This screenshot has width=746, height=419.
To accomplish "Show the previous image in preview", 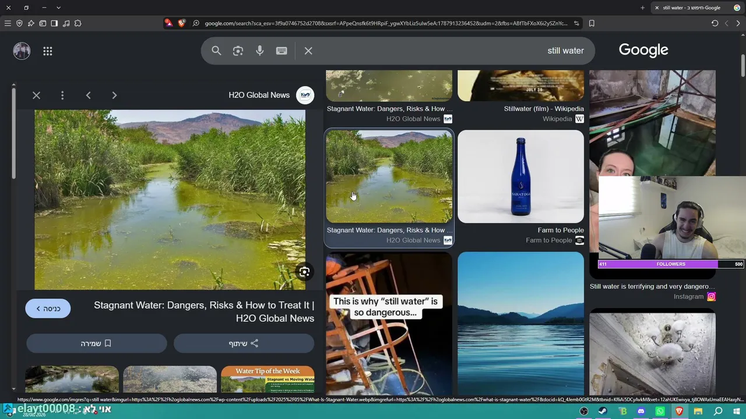I will click(x=89, y=95).
